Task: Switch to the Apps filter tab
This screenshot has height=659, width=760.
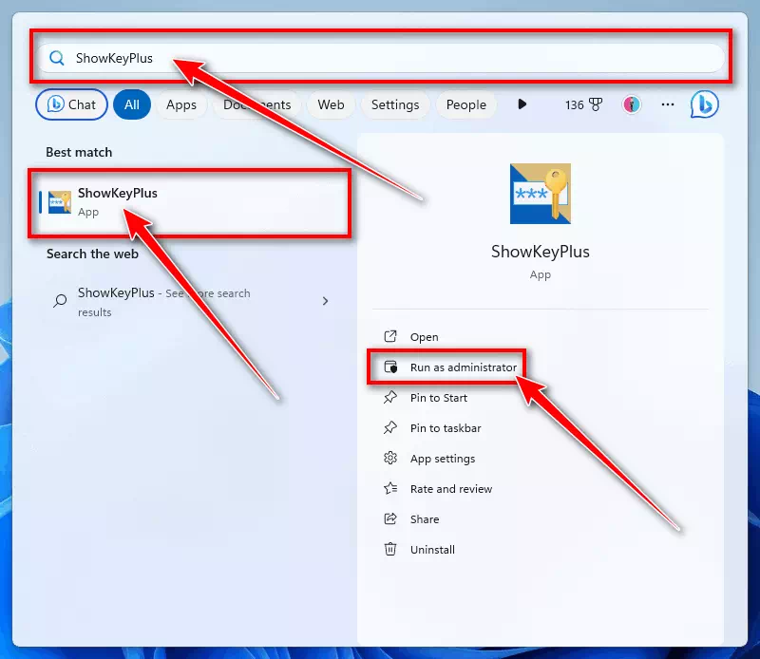Action: 181,104
